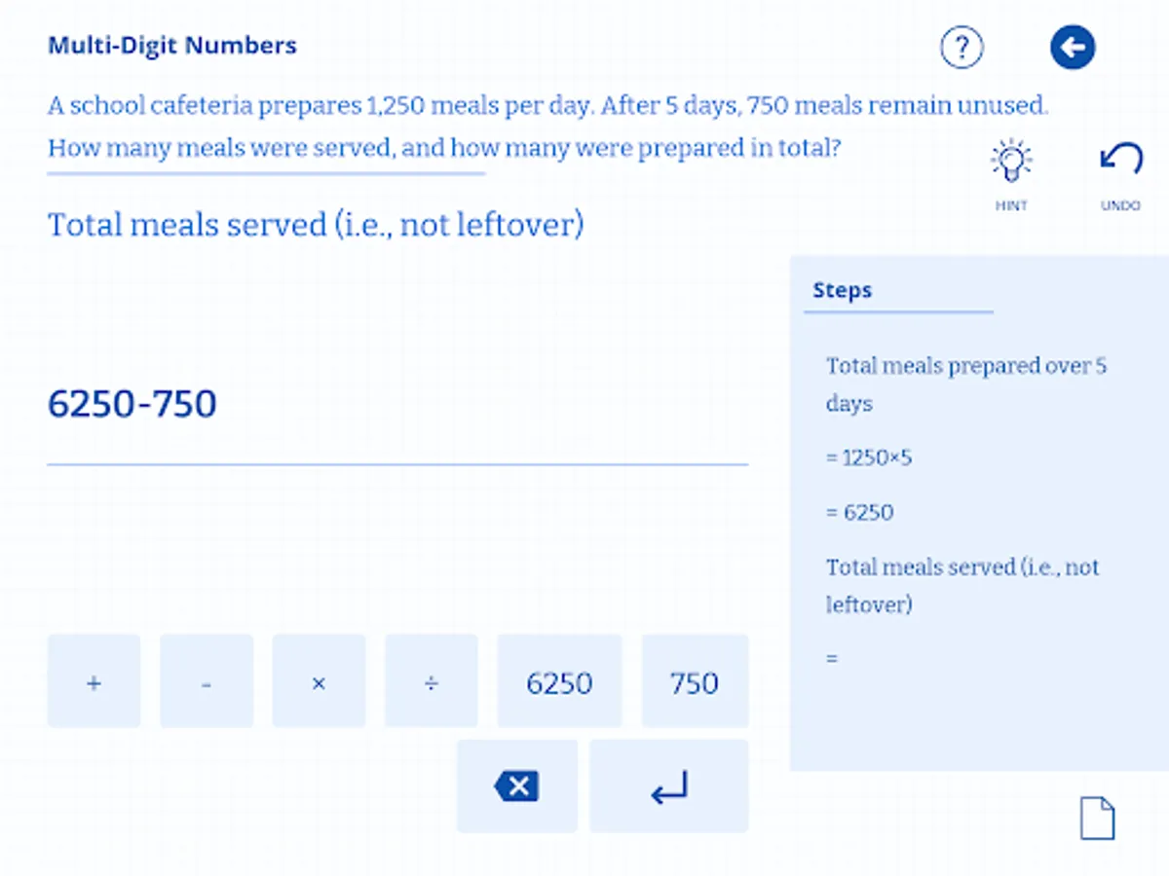
Task: Select the Total meals served heading
Action: click(315, 224)
